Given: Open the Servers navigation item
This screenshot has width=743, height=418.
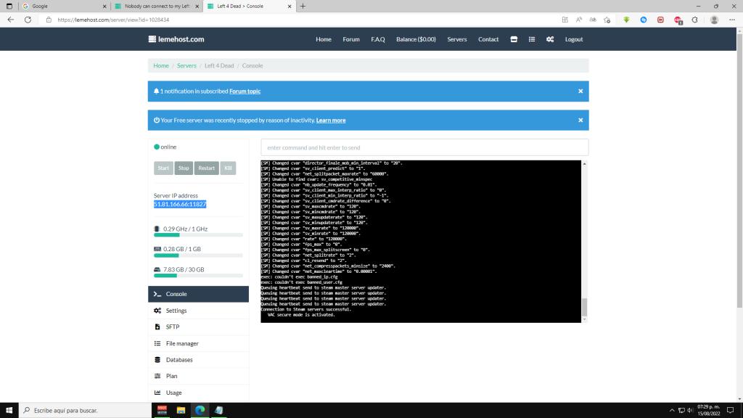Looking at the screenshot, I should 457,39.
